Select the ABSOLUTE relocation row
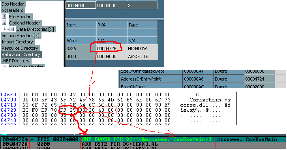 (x=112, y=56)
